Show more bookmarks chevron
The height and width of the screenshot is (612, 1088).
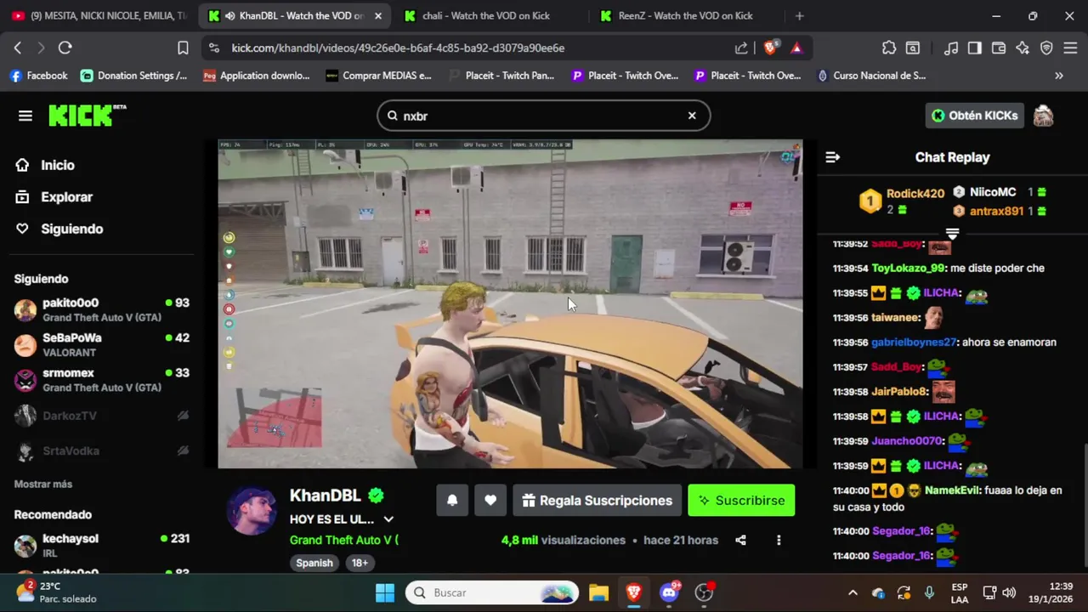[x=1059, y=76]
